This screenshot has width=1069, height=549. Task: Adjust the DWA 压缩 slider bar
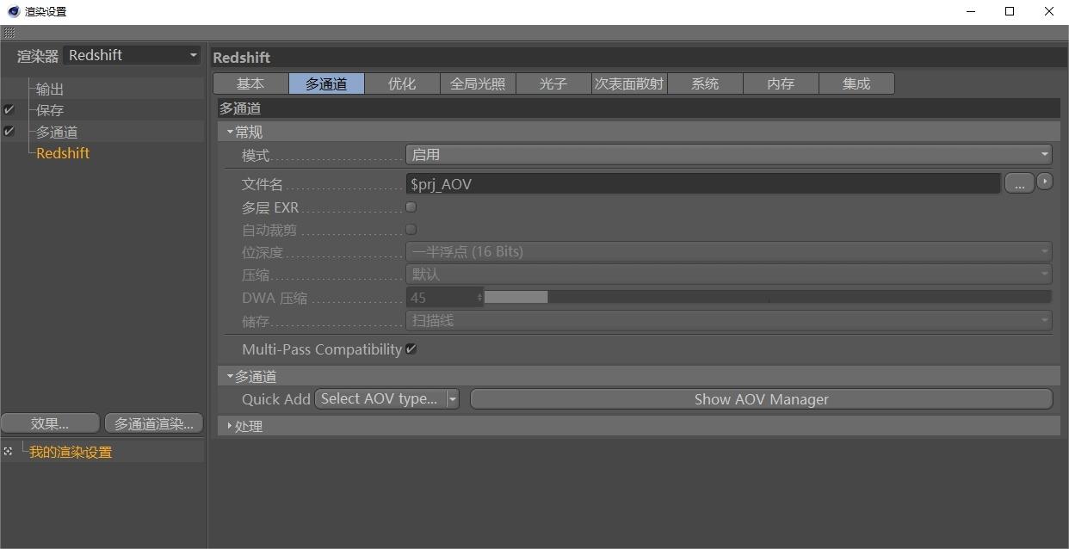[x=768, y=297]
